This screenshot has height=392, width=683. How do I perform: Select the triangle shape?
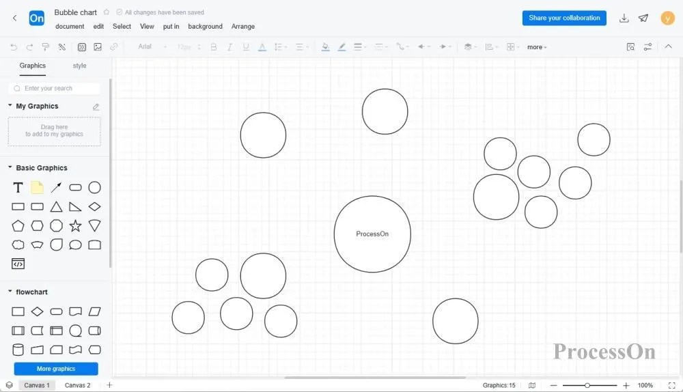pos(56,207)
